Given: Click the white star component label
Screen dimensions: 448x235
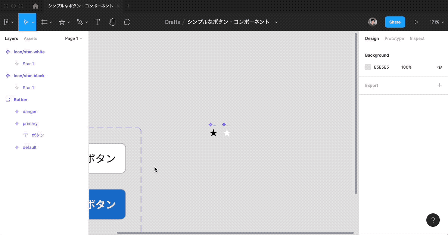Looking at the screenshot, I should [225, 125].
